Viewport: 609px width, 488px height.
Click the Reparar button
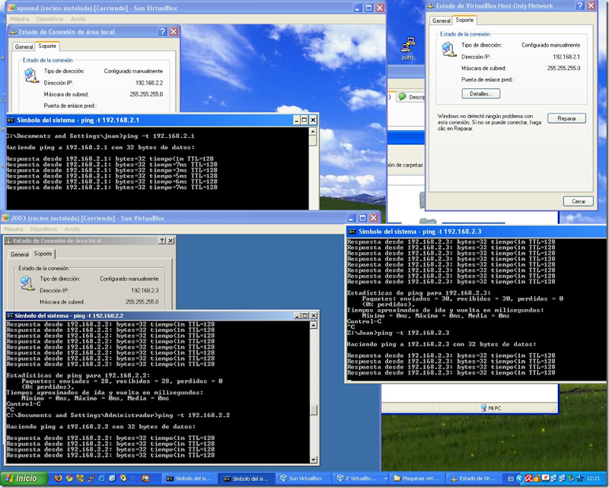pos(566,118)
